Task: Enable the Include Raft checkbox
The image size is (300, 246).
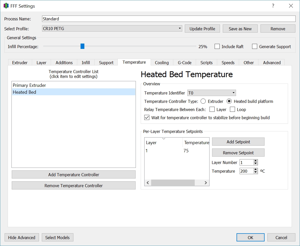Action: (217, 46)
